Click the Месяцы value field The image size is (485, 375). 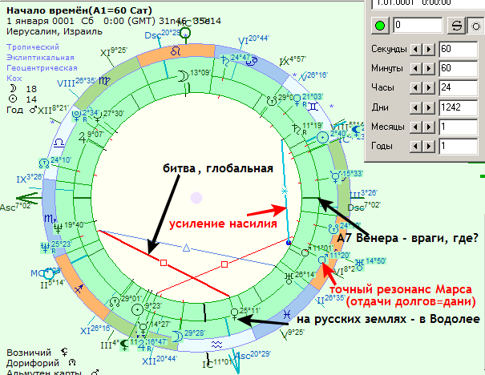click(x=459, y=127)
